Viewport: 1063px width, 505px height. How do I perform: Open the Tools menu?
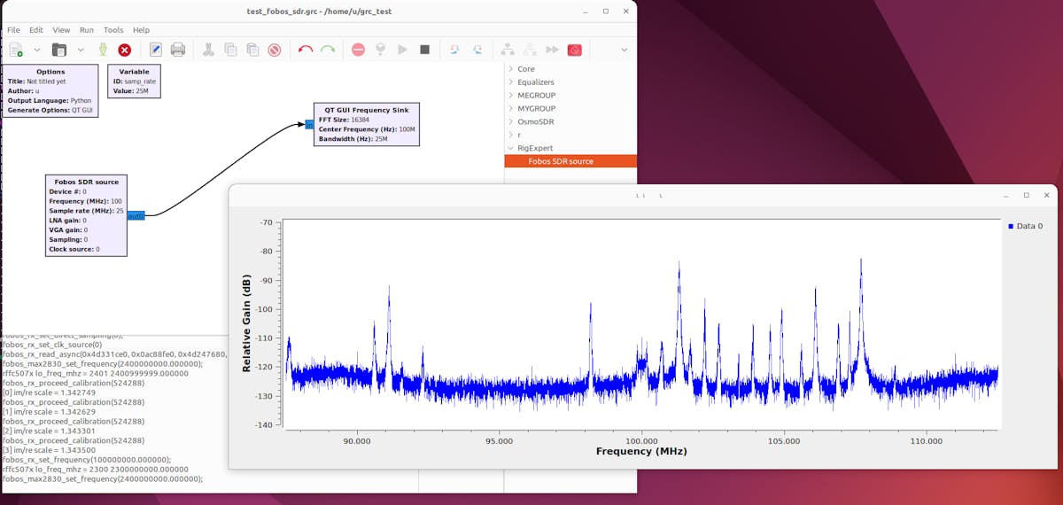click(x=113, y=30)
